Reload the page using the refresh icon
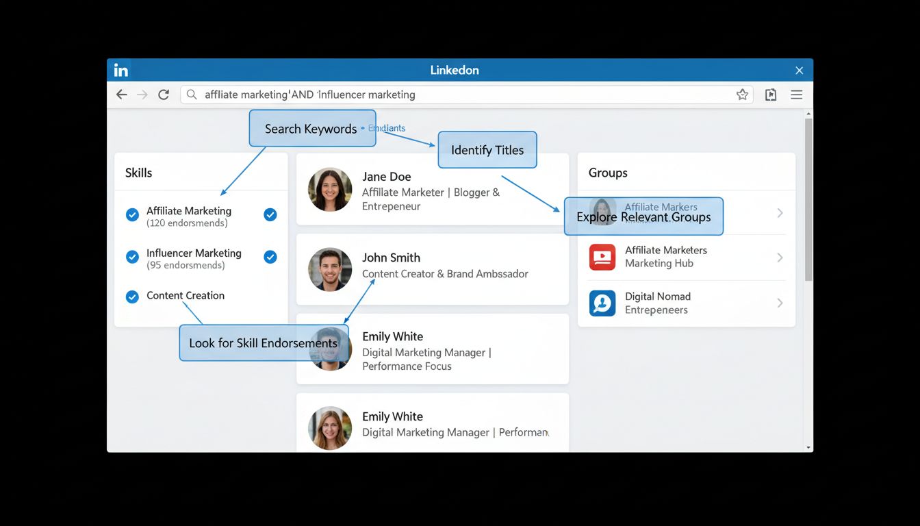 [x=164, y=95]
